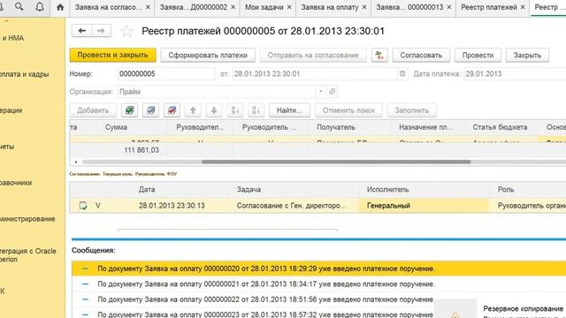Click the horizontal table scrollbar thumb
Viewport: 566px width, 318px height.
[336, 162]
